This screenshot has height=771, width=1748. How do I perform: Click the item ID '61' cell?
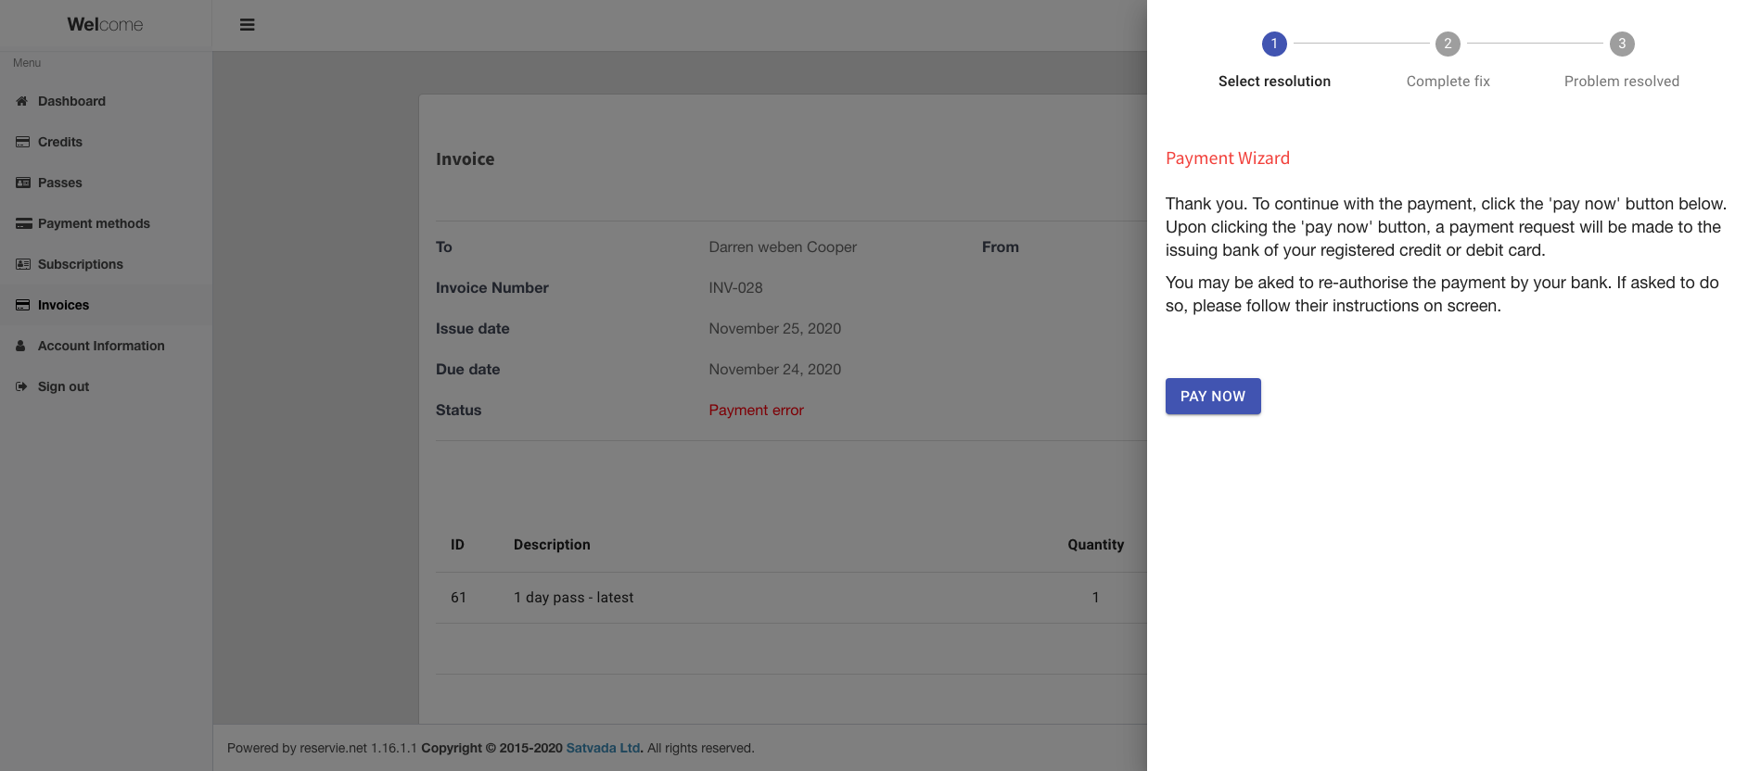[x=458, y=598]
